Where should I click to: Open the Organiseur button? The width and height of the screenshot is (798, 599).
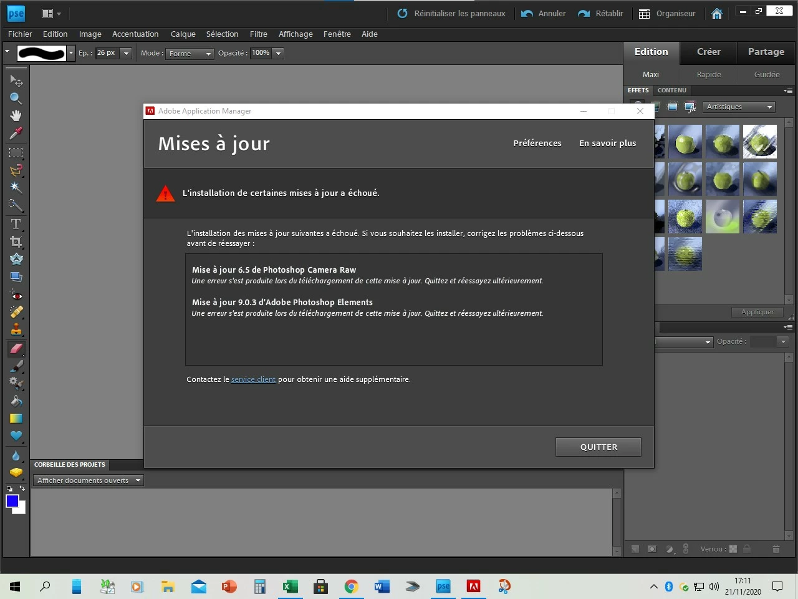coord(667,13)
